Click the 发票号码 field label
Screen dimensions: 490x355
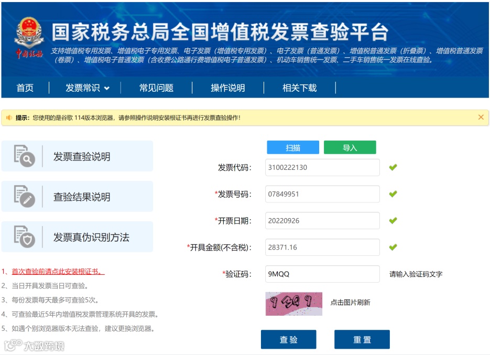point(233,194)
